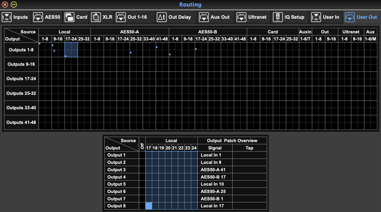Select Aux 1-6/M block for Outputs 41-48
Image resolution: width=381 pixels, height=212 pixels.
coord(371,122)
